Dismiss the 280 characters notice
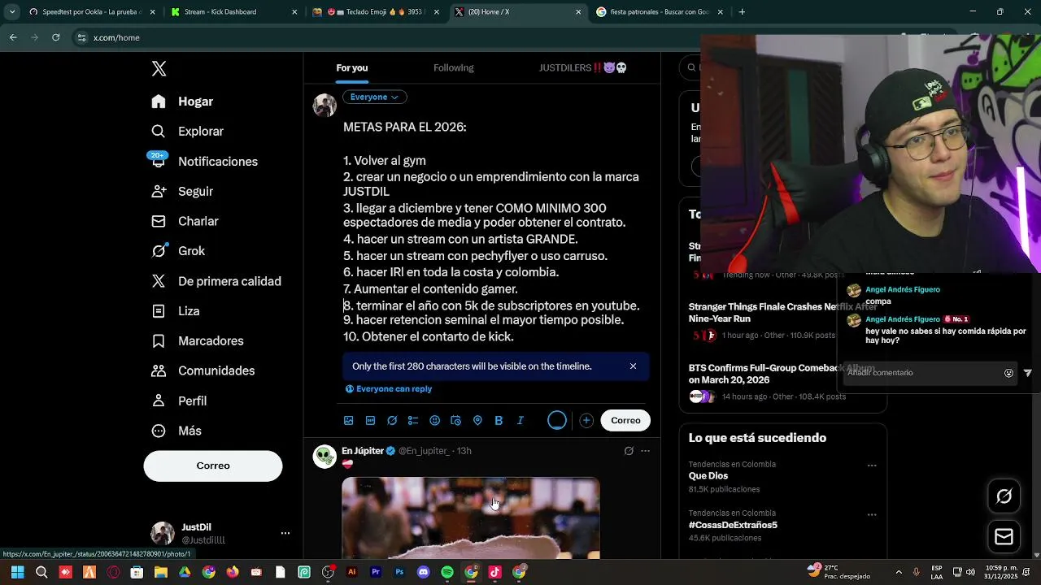The height and width of the screenshot is (585, 1041). pos(633,366)
